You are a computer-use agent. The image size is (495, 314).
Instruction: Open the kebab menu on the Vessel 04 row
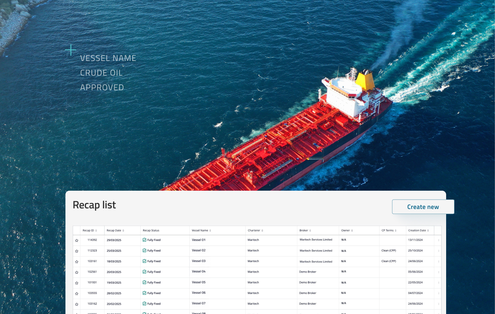click(x=438, y=272)
